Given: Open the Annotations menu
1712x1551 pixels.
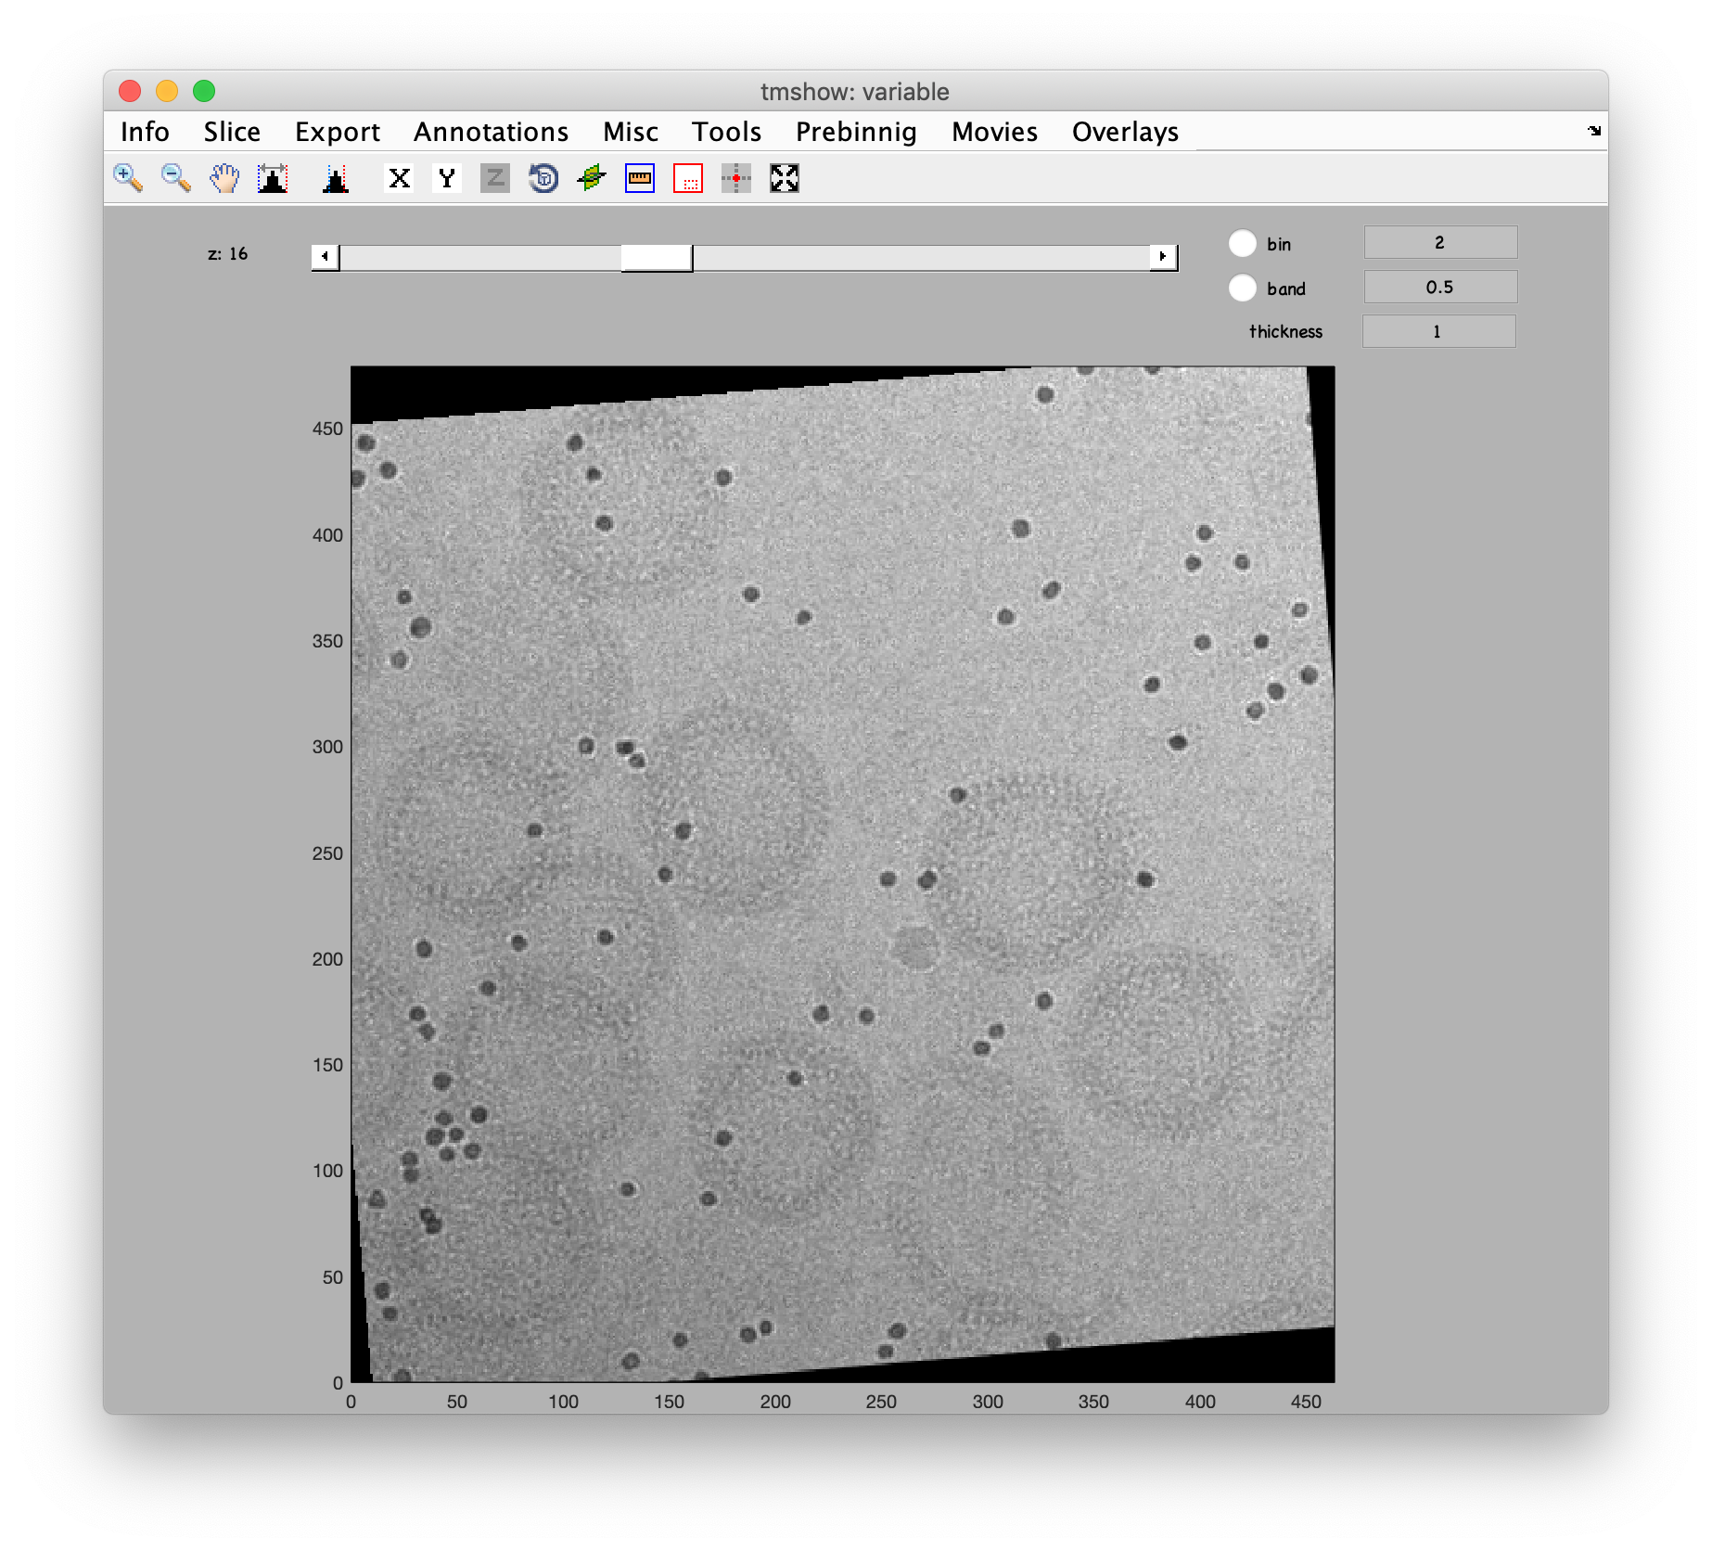Looking at the screenshot, I should coord(492,132).
